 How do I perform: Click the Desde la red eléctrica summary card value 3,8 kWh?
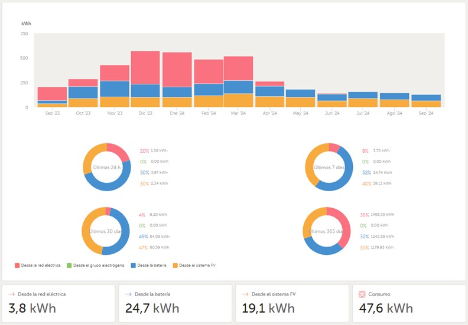click(32, 308)
